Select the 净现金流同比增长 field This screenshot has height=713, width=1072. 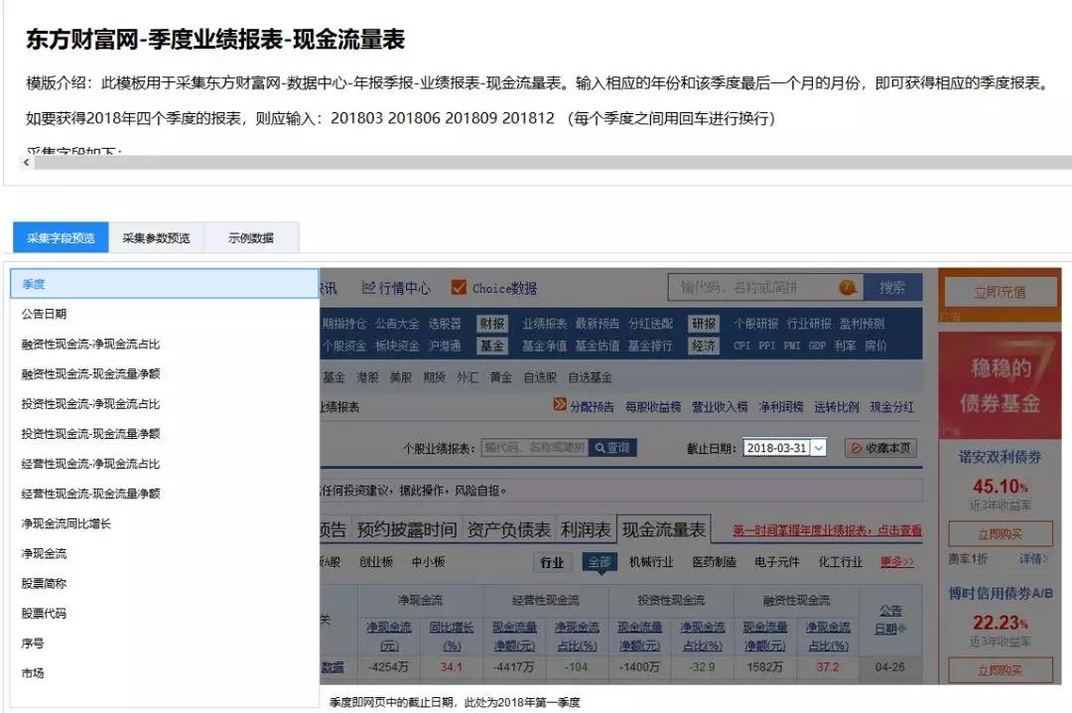click(x=165, y=523)
